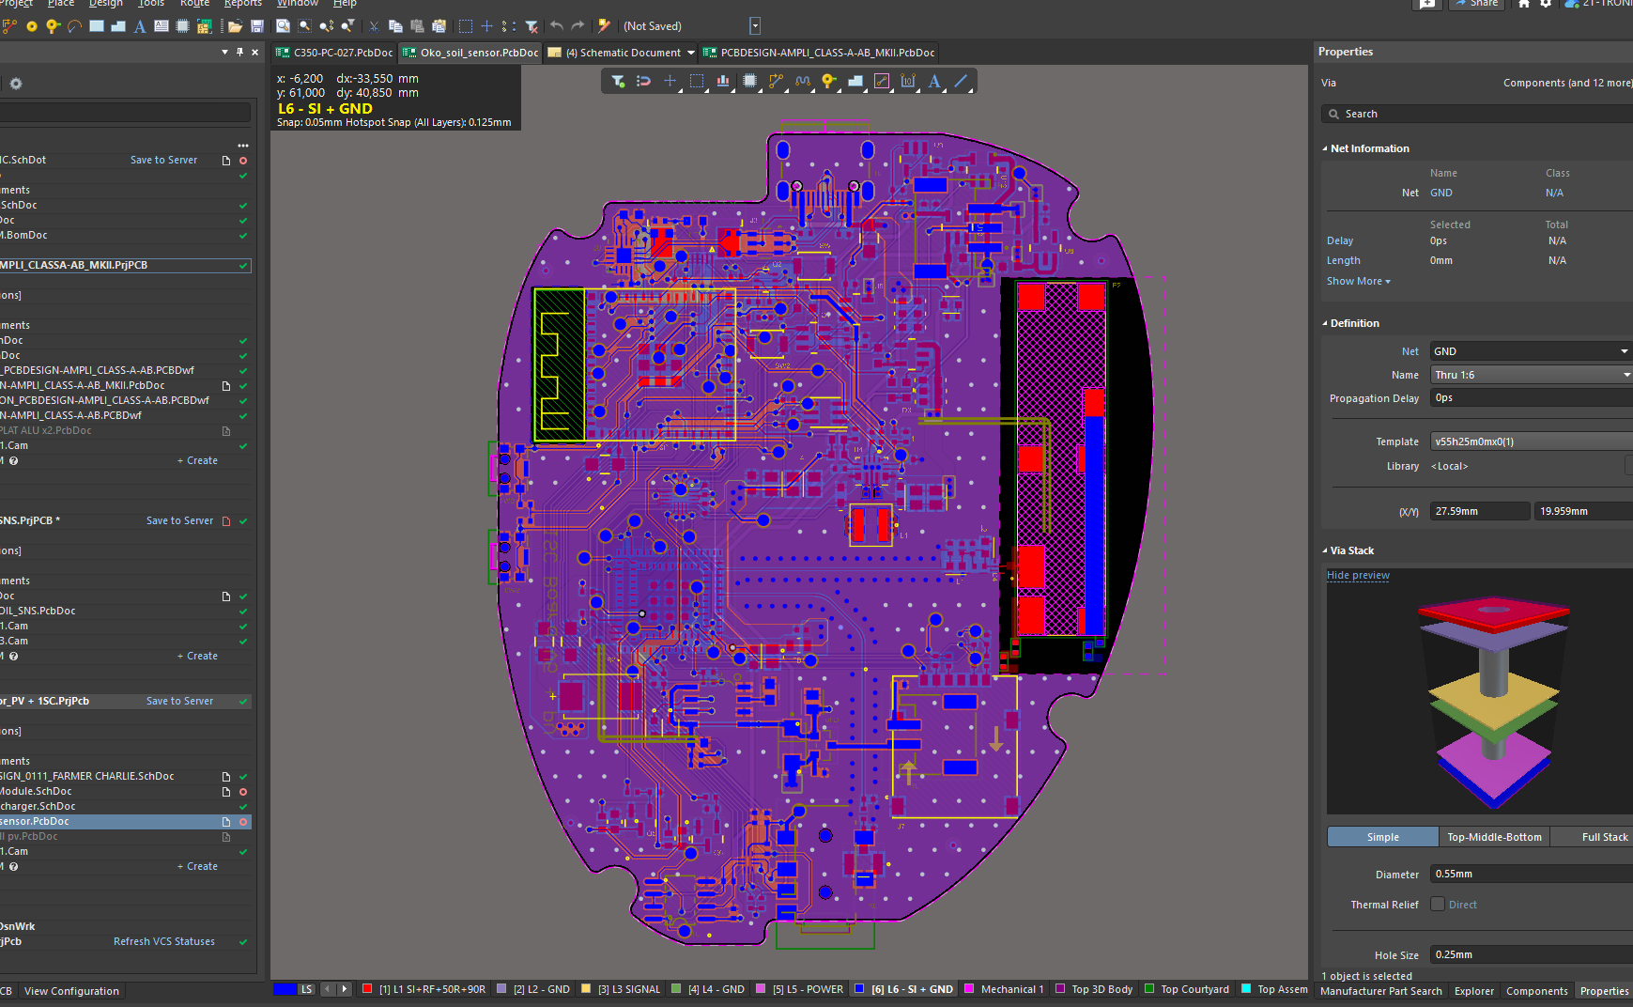The image size is (1633, 1007).
Task: Undo the last action via toolbar arrow
Action: 556,25
